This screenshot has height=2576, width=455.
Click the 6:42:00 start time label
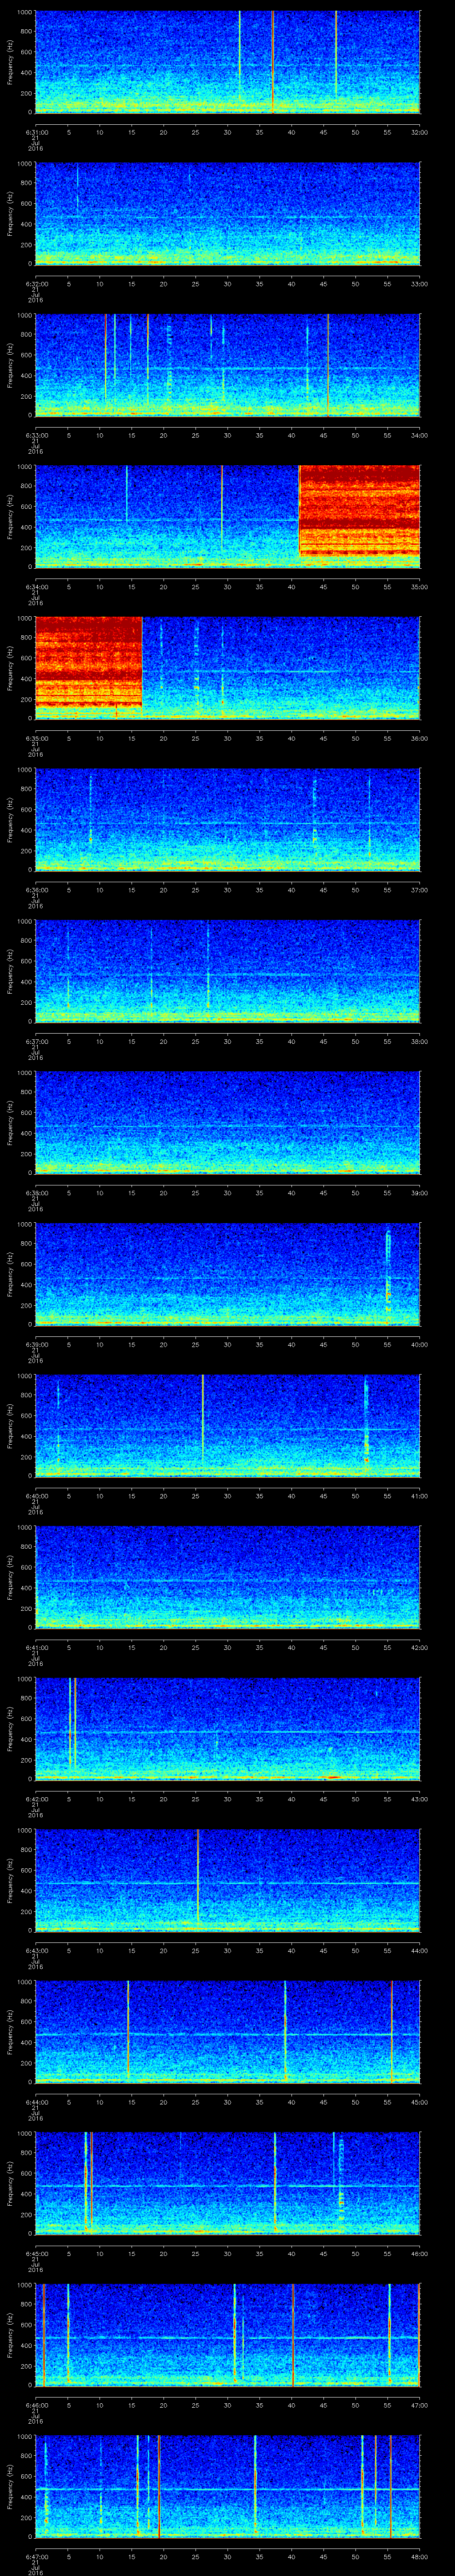click(x=36, y=1798)
